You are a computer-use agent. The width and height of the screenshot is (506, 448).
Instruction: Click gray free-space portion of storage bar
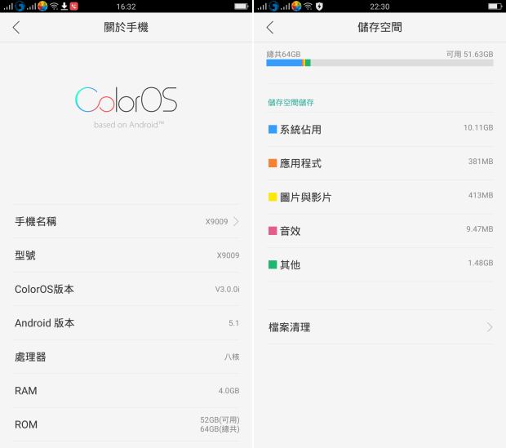tap(402, 63)
